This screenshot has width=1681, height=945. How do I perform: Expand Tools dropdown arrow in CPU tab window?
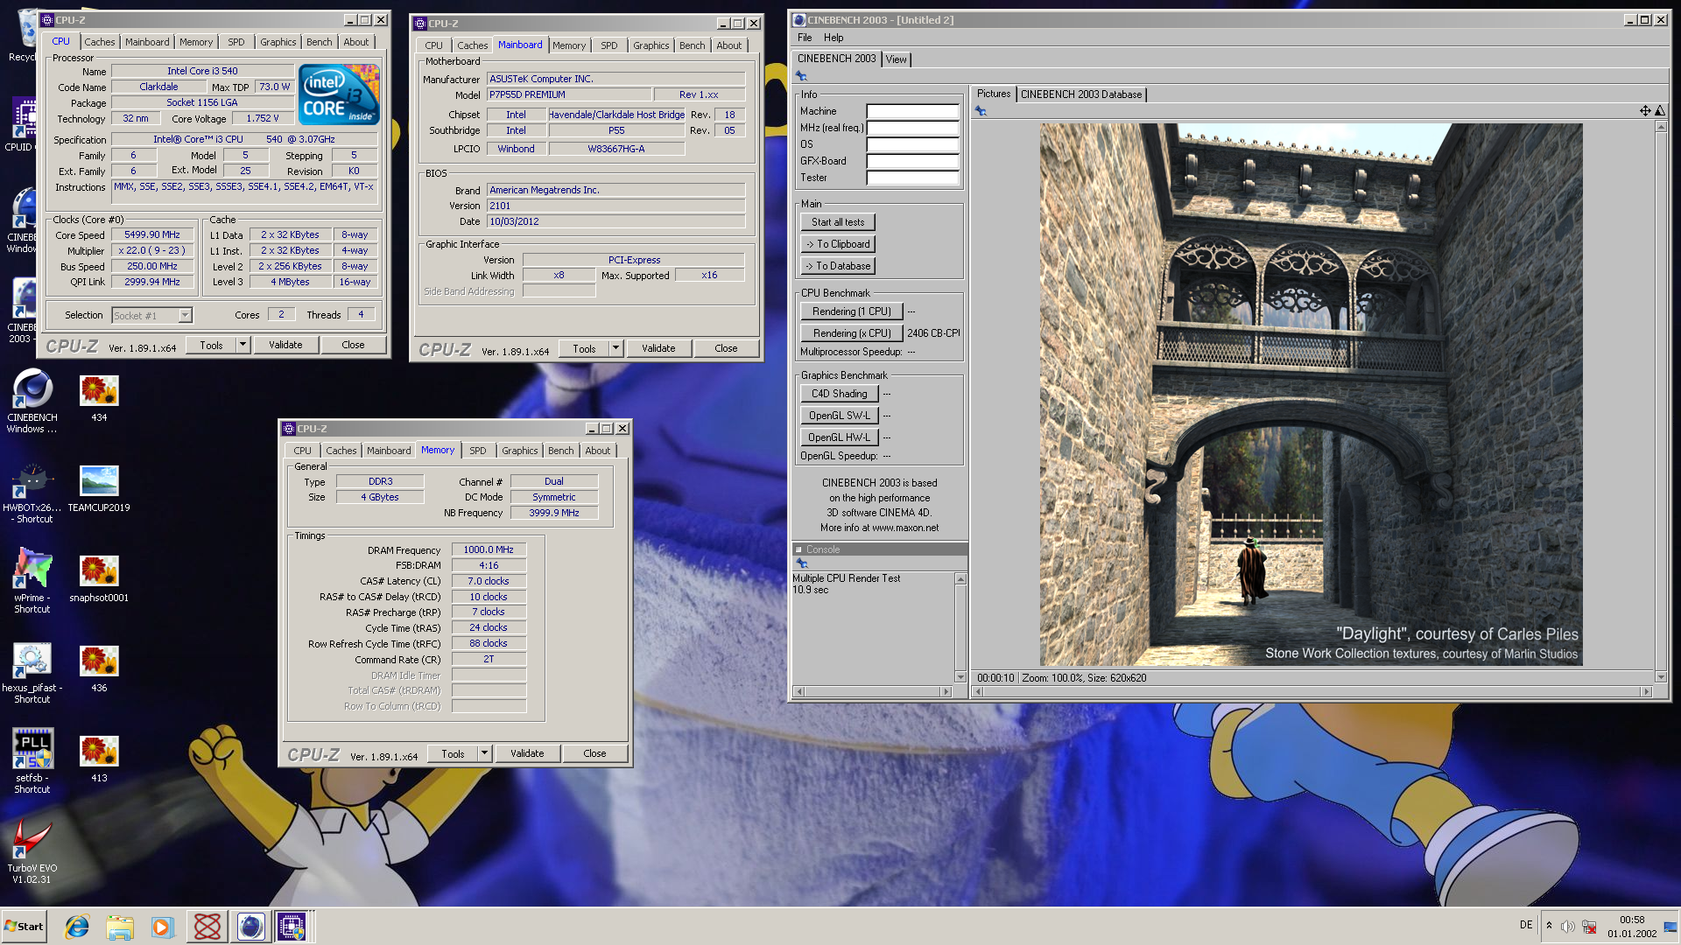tap(243, 345)
